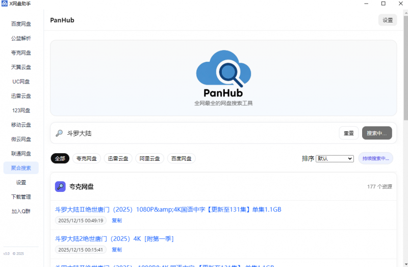This screenshot has height=267, width=408.
Task: Open 微云网盘 in the sidebar
Action: 21,139
